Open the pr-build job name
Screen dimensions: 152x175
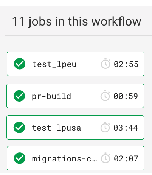[x=51, y=96]
